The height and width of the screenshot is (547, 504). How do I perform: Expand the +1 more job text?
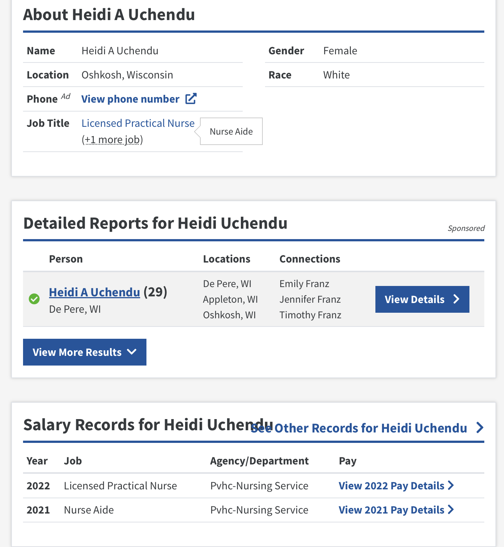coord(112,140)
